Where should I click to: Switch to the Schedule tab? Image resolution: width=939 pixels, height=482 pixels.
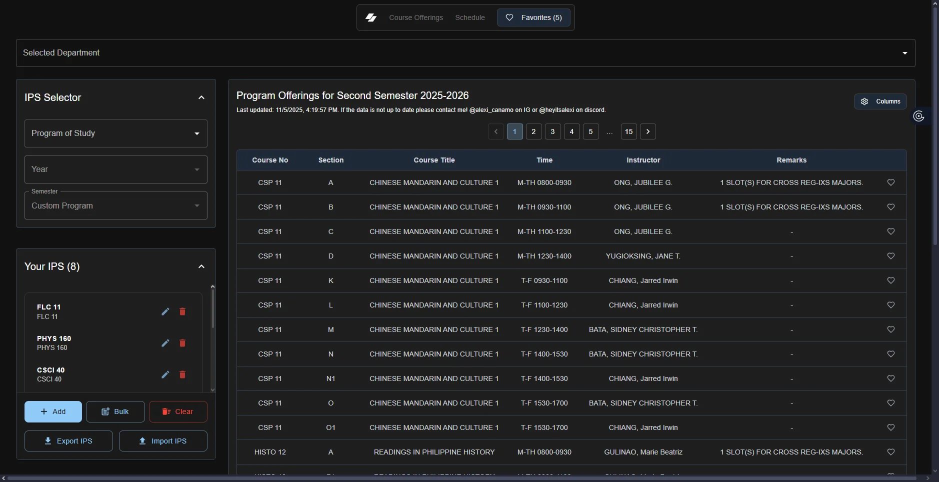tap(469, 17)
